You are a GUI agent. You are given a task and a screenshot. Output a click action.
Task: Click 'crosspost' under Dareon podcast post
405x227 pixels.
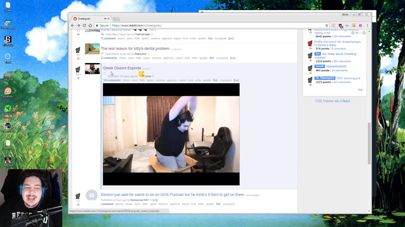tap(228, 204)
